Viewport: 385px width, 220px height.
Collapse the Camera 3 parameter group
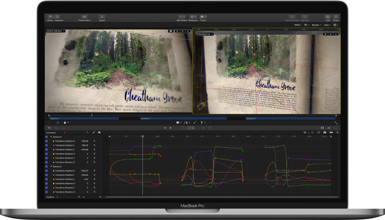pos(51,137)
